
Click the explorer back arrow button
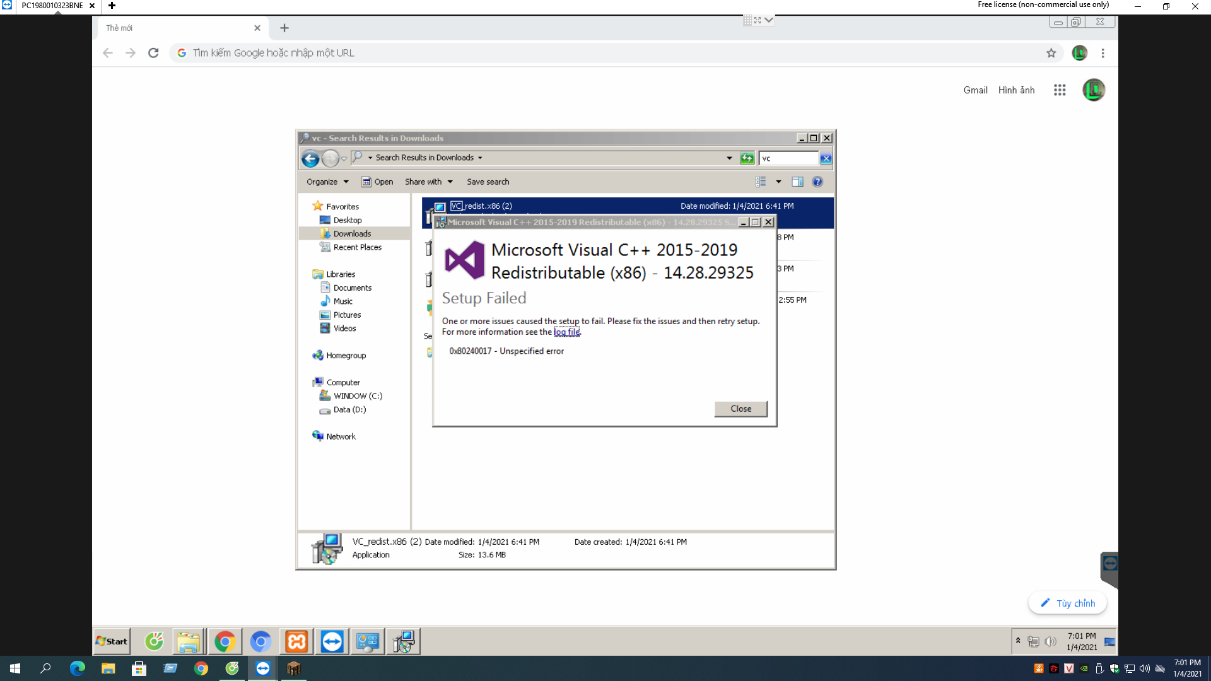point(310,158)
